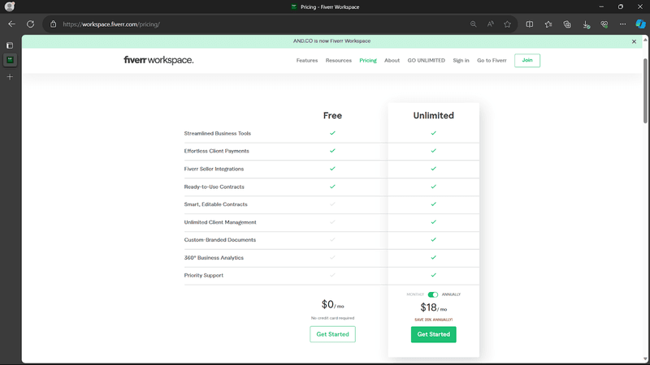Add a new tab from sidebar

point(10,77)
